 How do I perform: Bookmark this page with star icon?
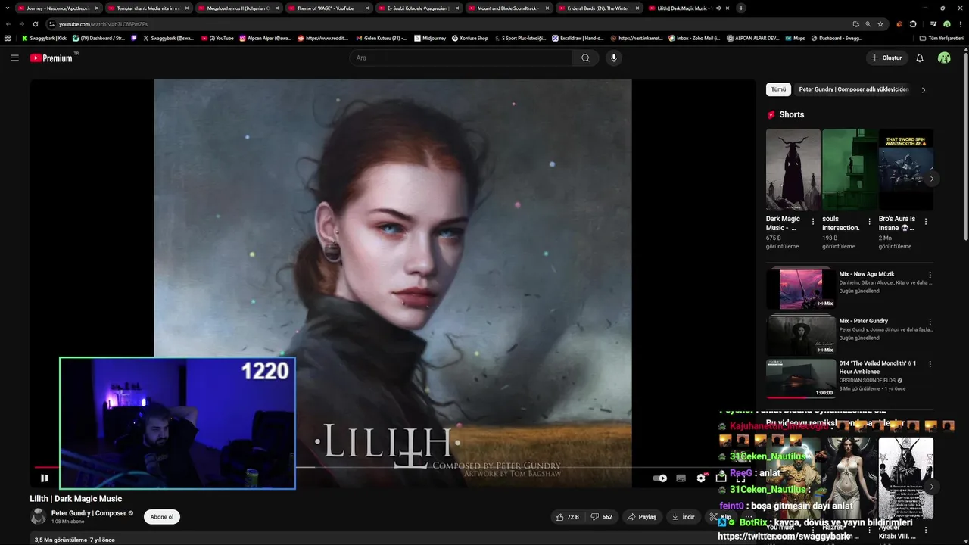tap(880, 24)
